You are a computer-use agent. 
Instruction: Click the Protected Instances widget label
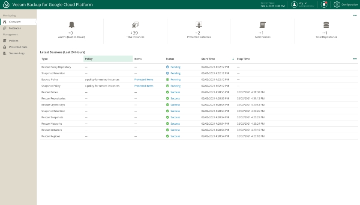point(199,37)
